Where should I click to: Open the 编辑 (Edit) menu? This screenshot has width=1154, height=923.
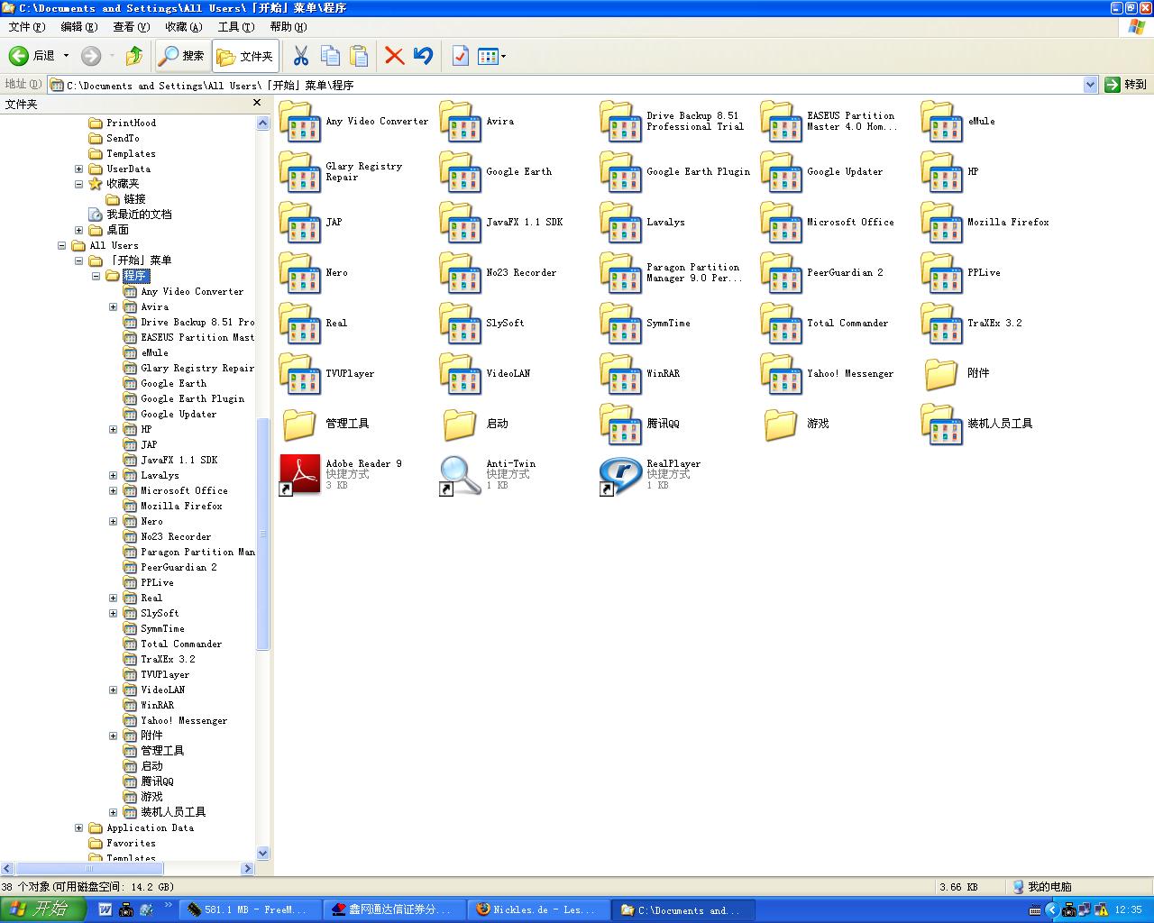point(78,27)
